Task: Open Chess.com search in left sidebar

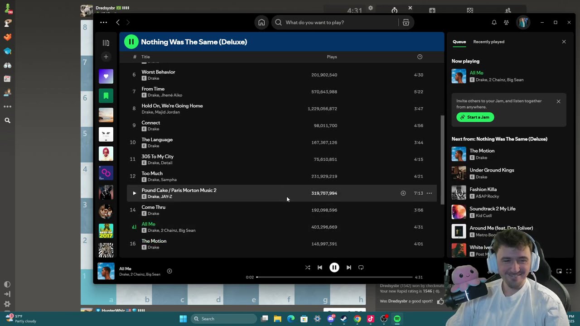Action: pos(7,120)
